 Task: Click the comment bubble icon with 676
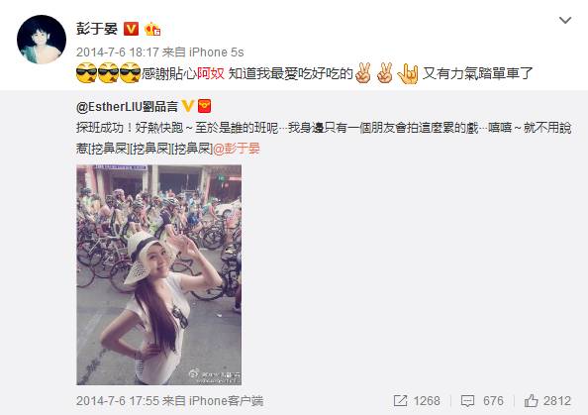tap(467, 401)
